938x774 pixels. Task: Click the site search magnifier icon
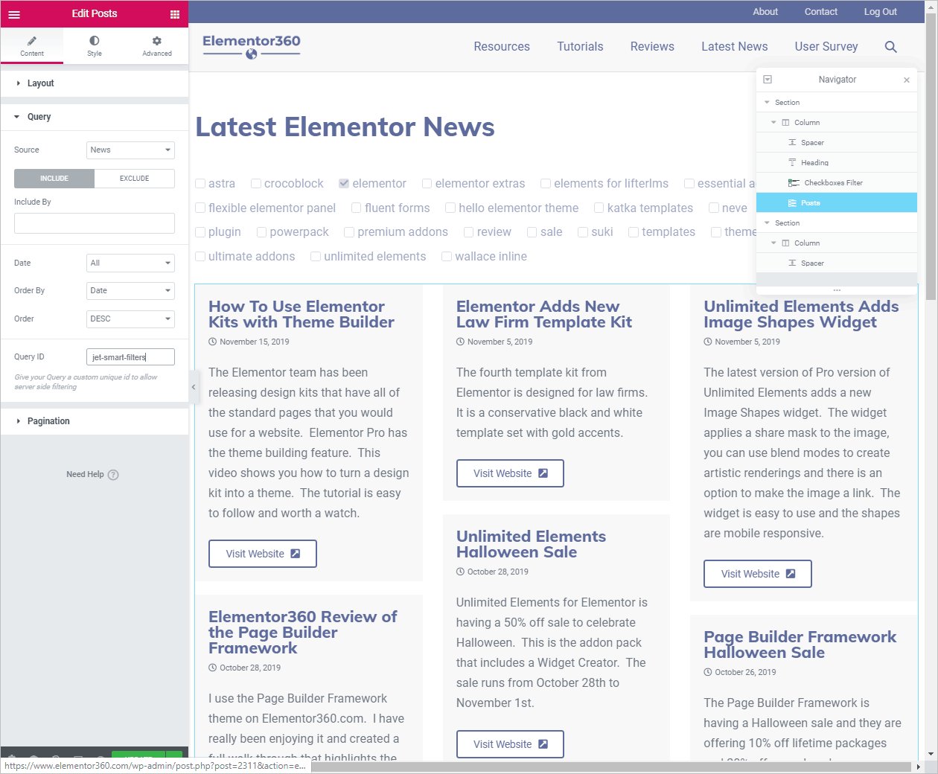(890, 47)
